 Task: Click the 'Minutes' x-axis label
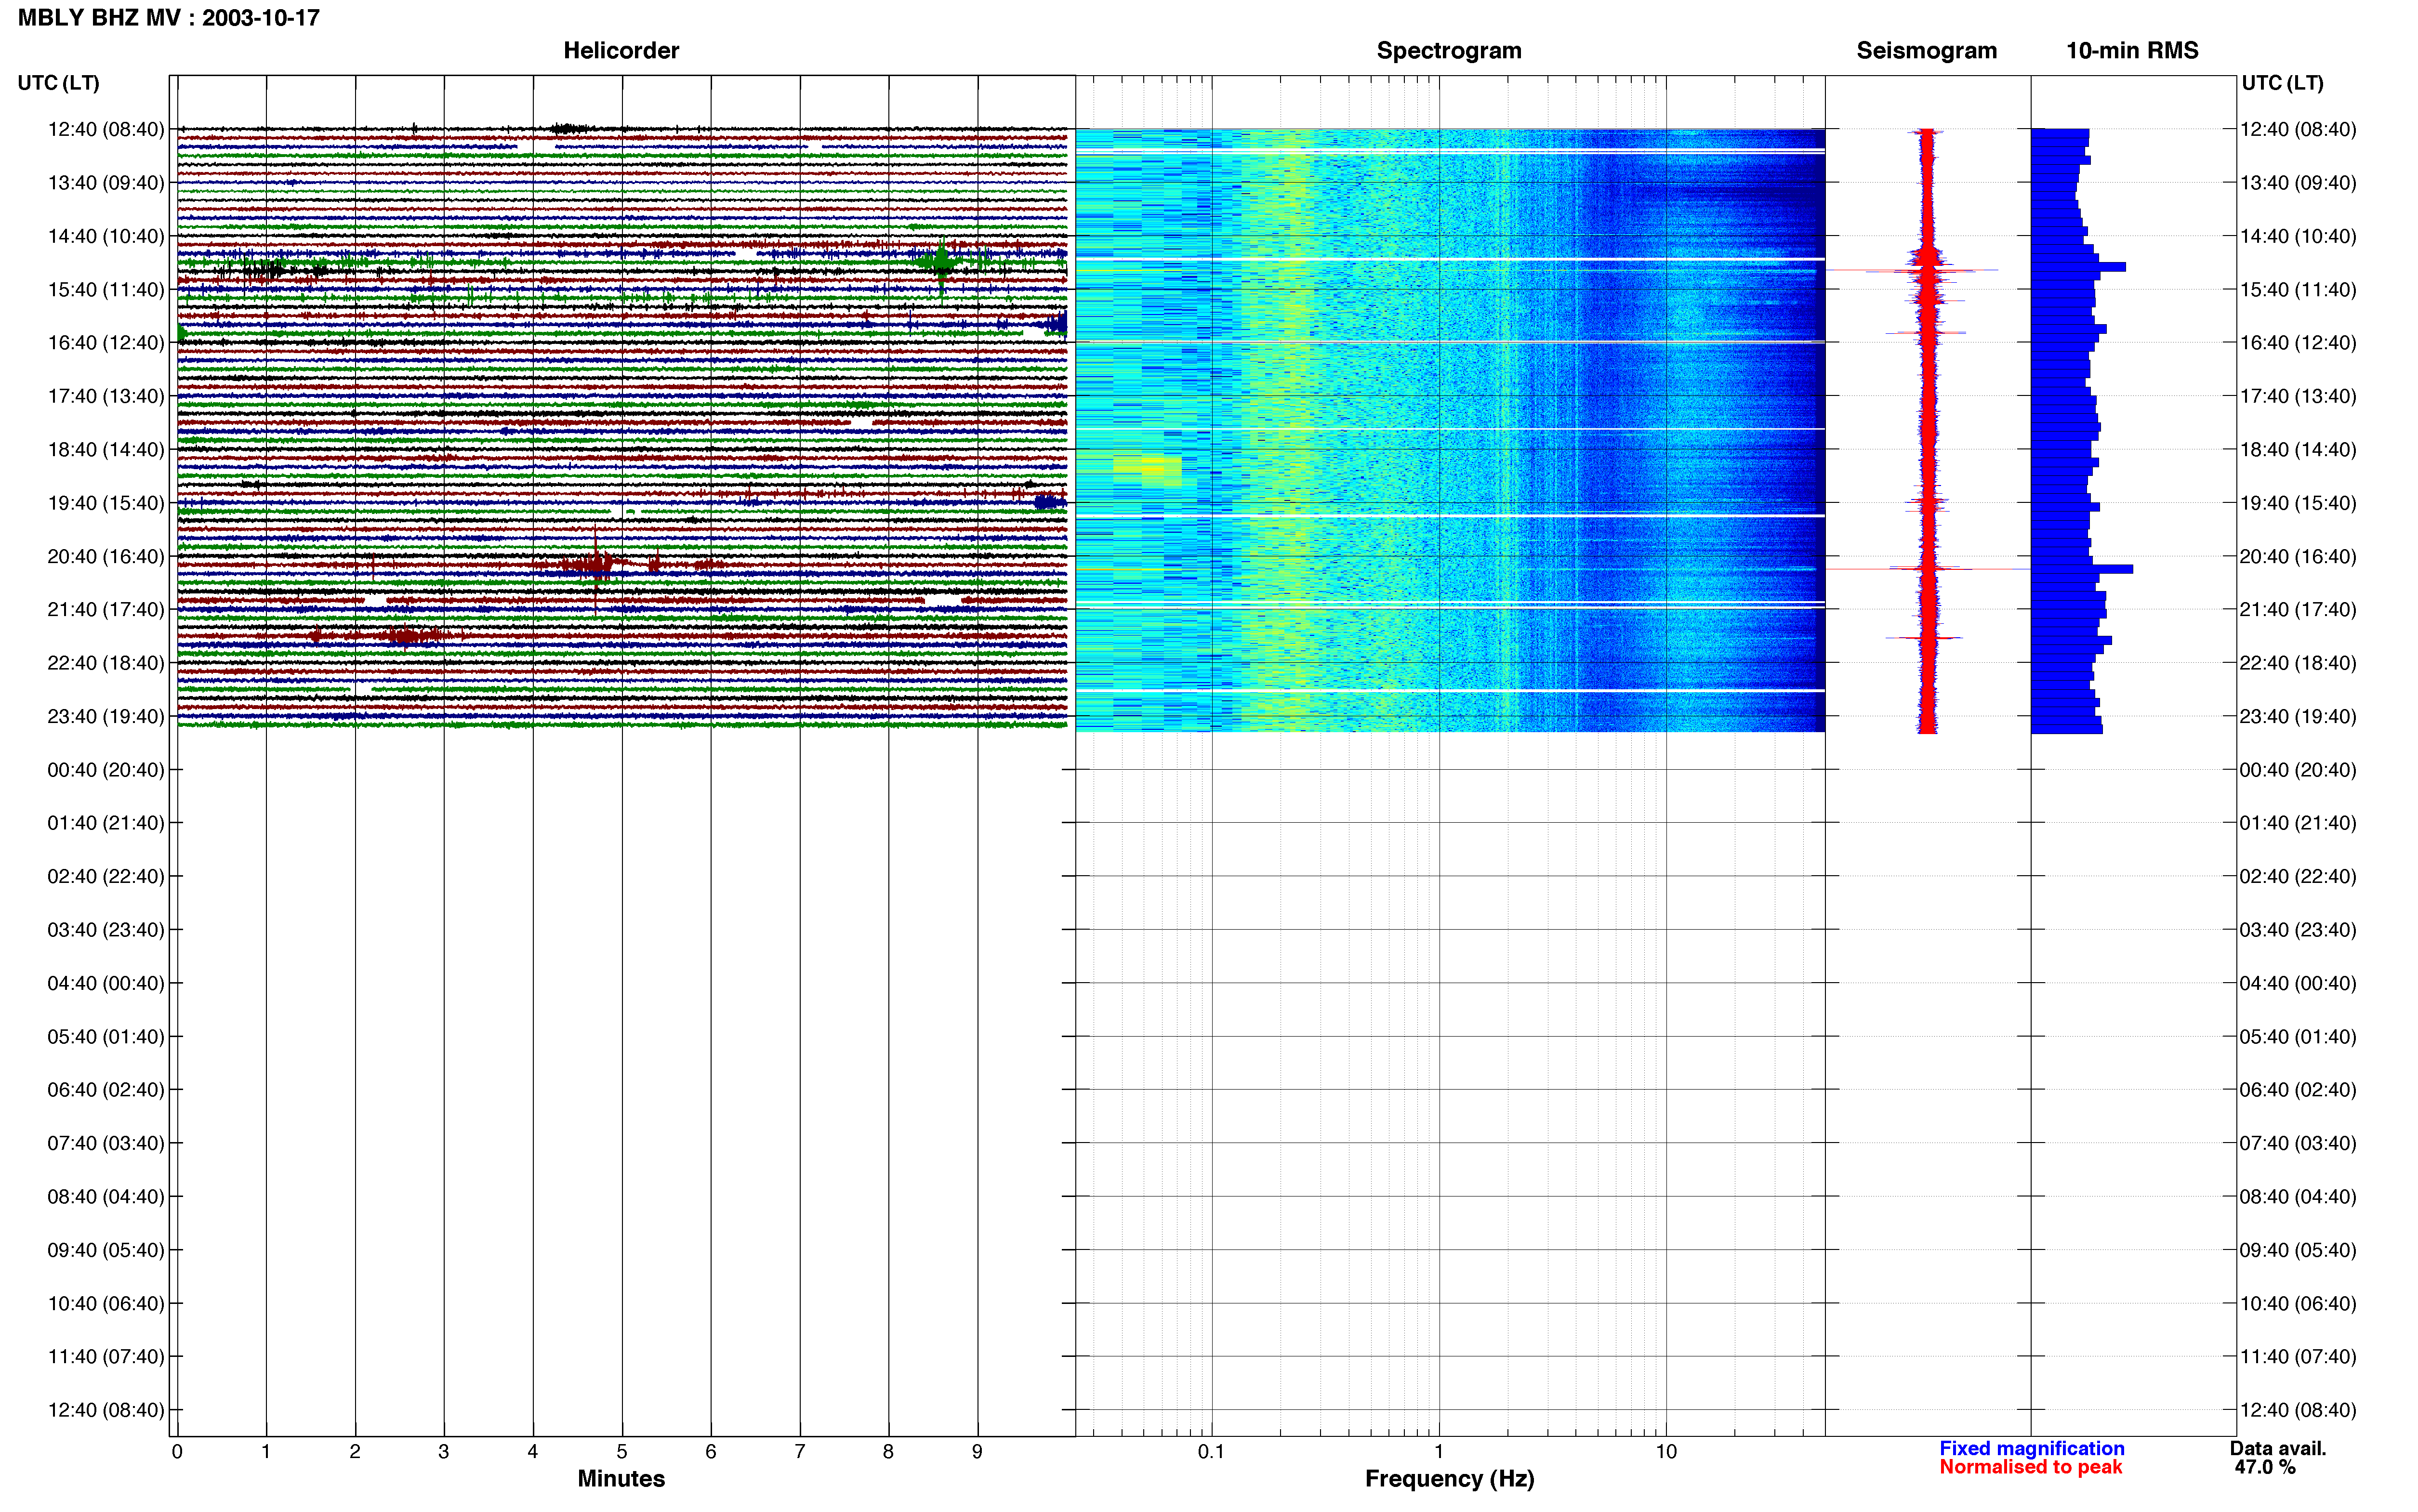tap(621, 1479)
